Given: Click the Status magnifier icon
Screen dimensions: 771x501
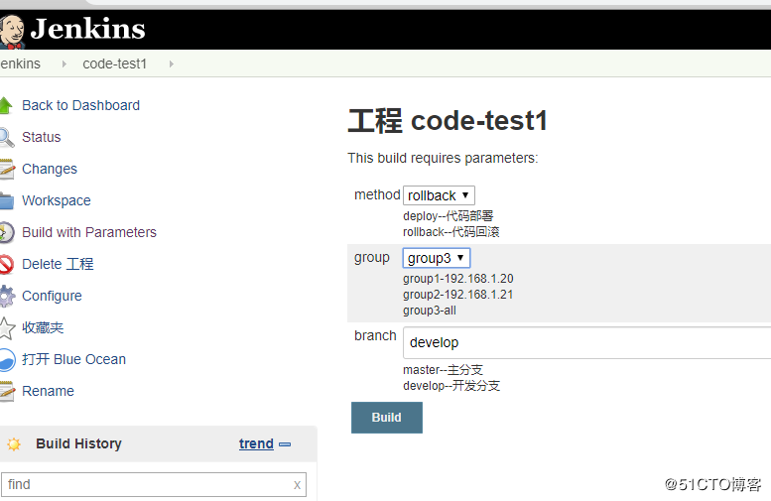Looking at the screenshot, I should click(6, 137).
